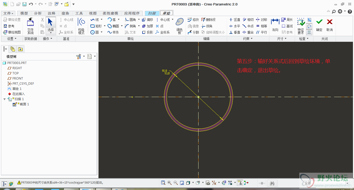Click the 修改 modify tool
354x190 pixels.
193,20
